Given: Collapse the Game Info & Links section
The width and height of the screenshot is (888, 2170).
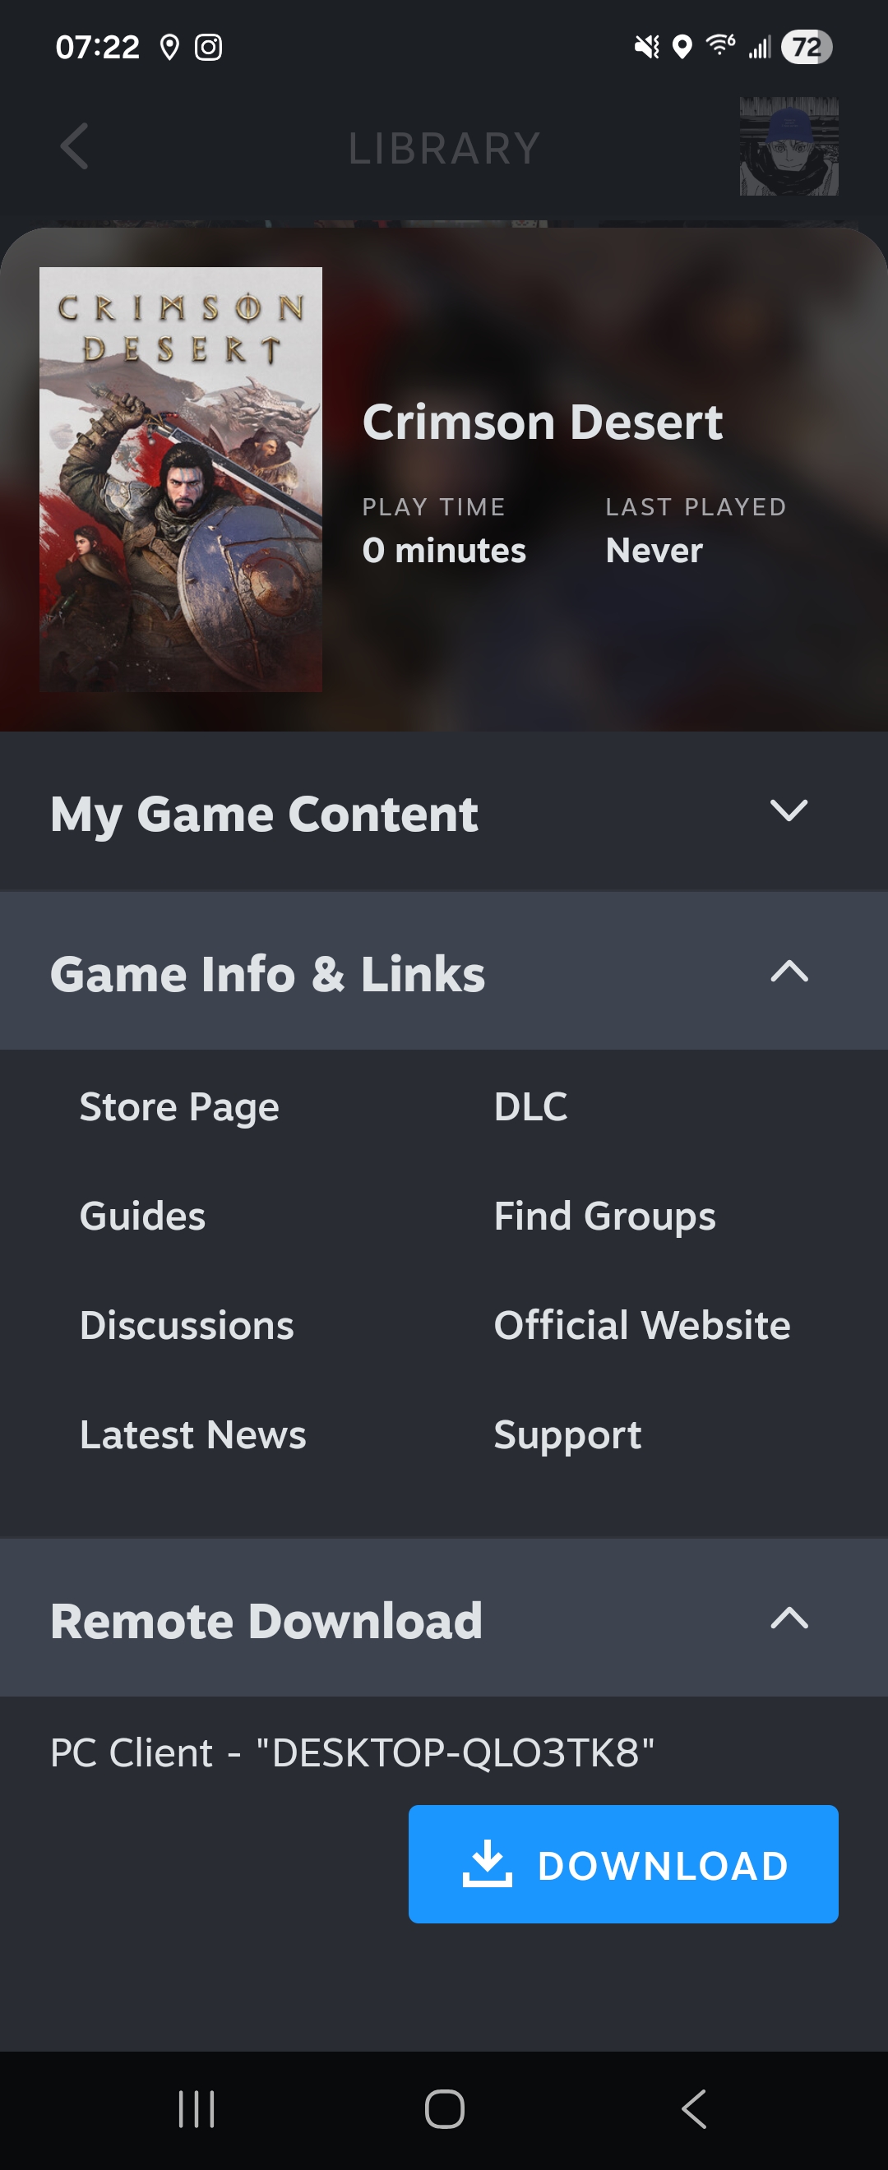Looking at the screenshot, I should (x=444, y=972).
